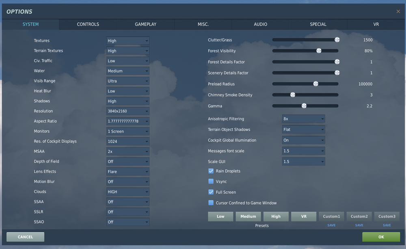Open the MSAA antialiasing dropdown

click(x=127, y=151)
